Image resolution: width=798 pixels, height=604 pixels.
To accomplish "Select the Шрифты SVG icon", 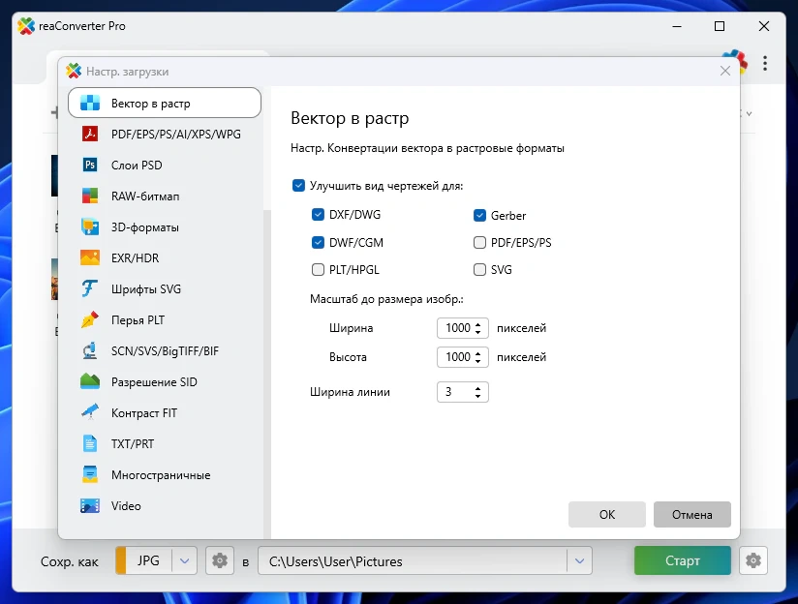I will [x=90, y=289].
